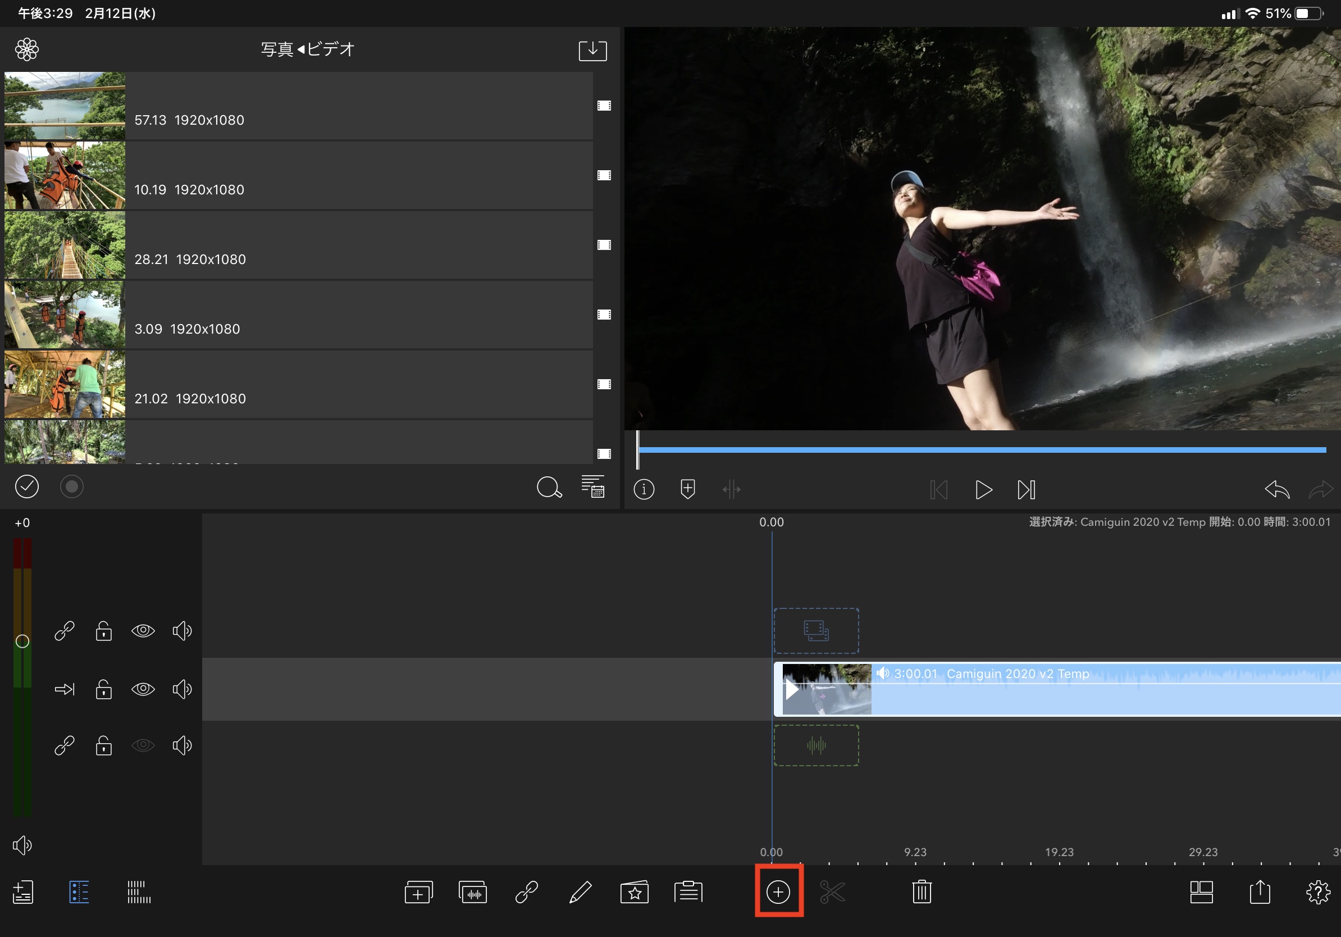Click the circled plus add-clip icon

point(778,892)
